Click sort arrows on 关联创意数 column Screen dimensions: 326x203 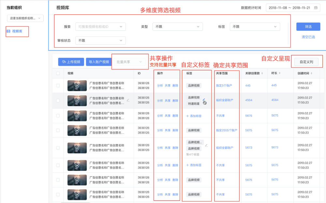pos(262,73)
